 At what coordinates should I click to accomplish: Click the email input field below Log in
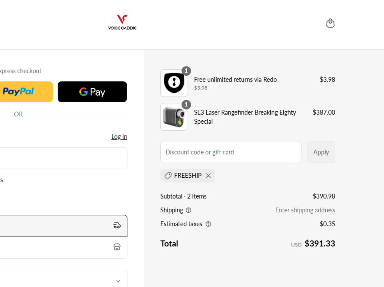pos(63,158)
